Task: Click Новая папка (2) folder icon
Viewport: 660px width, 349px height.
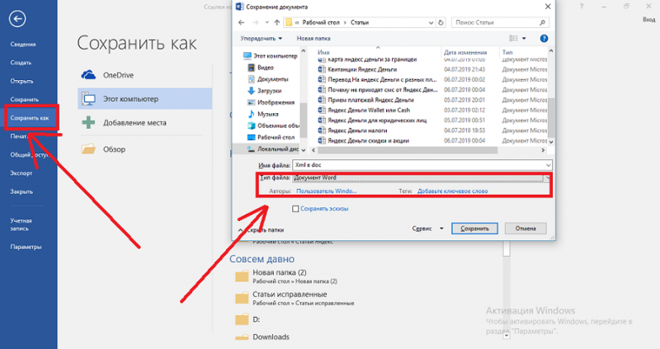Action: click(242, 276)
